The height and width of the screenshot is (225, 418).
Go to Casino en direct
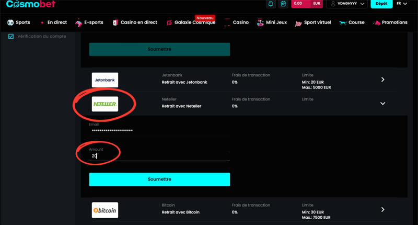pyautogui.click(x=138, y=22)
